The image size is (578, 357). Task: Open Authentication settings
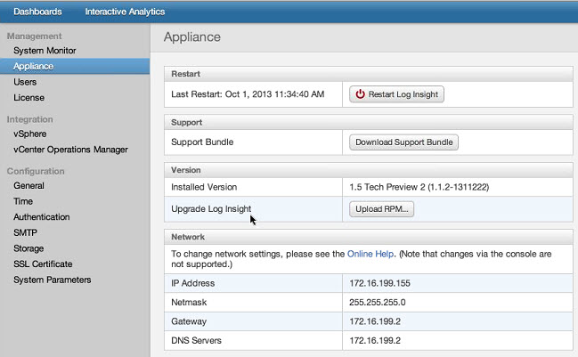tap(42, 217)
